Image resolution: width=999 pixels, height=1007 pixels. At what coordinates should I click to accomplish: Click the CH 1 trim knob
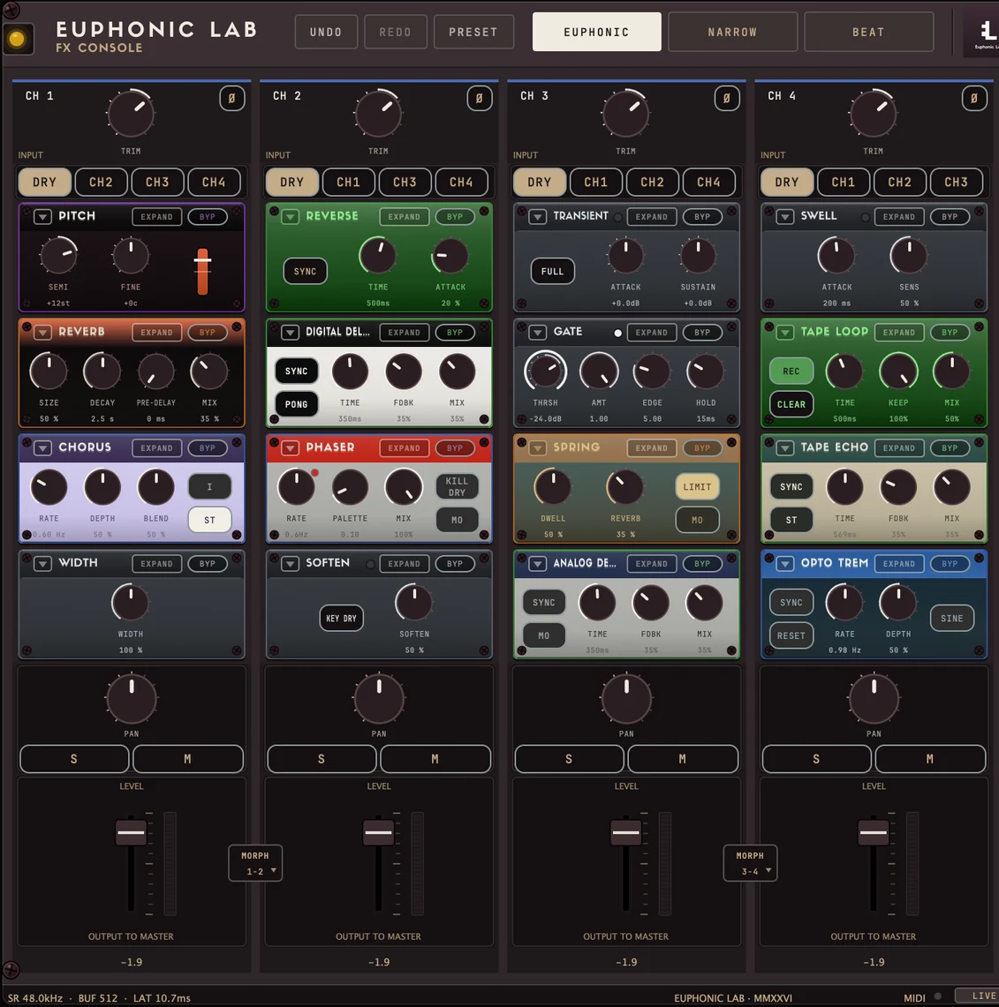point(131,114)
